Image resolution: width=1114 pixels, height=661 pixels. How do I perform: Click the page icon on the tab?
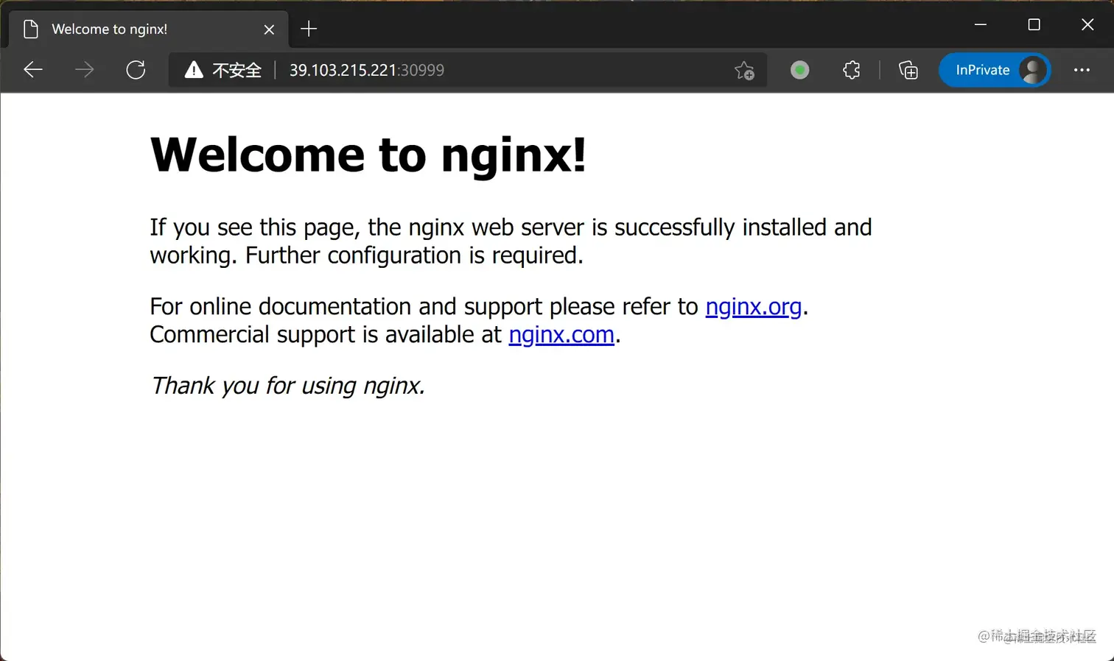(x=31, y=29)
